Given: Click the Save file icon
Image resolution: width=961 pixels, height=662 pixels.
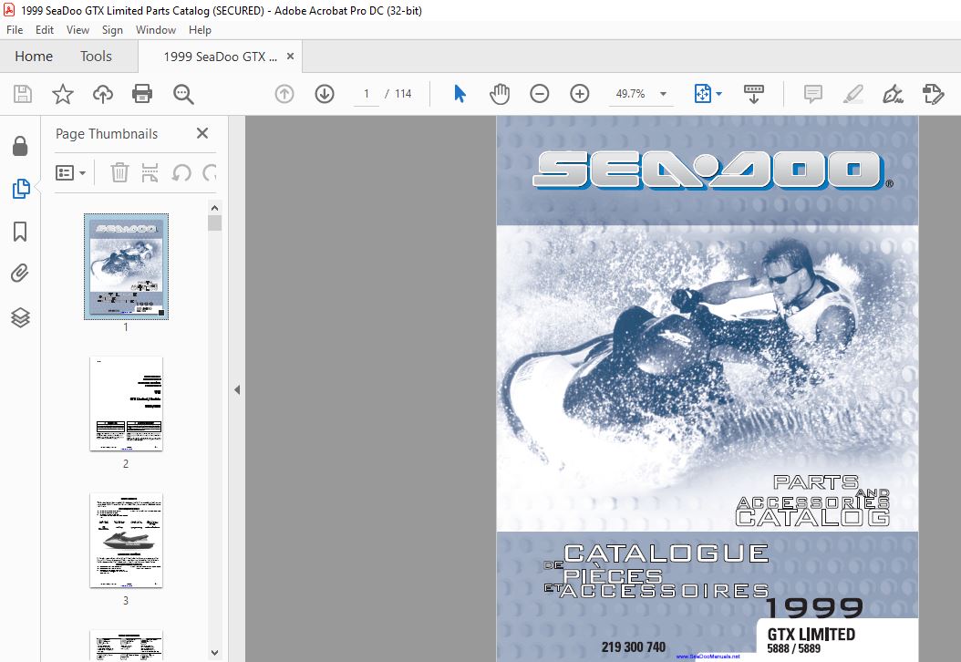Looking at the screenshot, I should 23,94.
